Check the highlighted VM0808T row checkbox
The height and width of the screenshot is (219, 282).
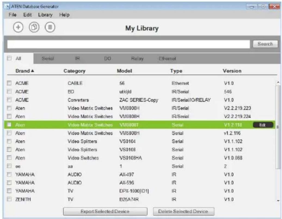9,124
